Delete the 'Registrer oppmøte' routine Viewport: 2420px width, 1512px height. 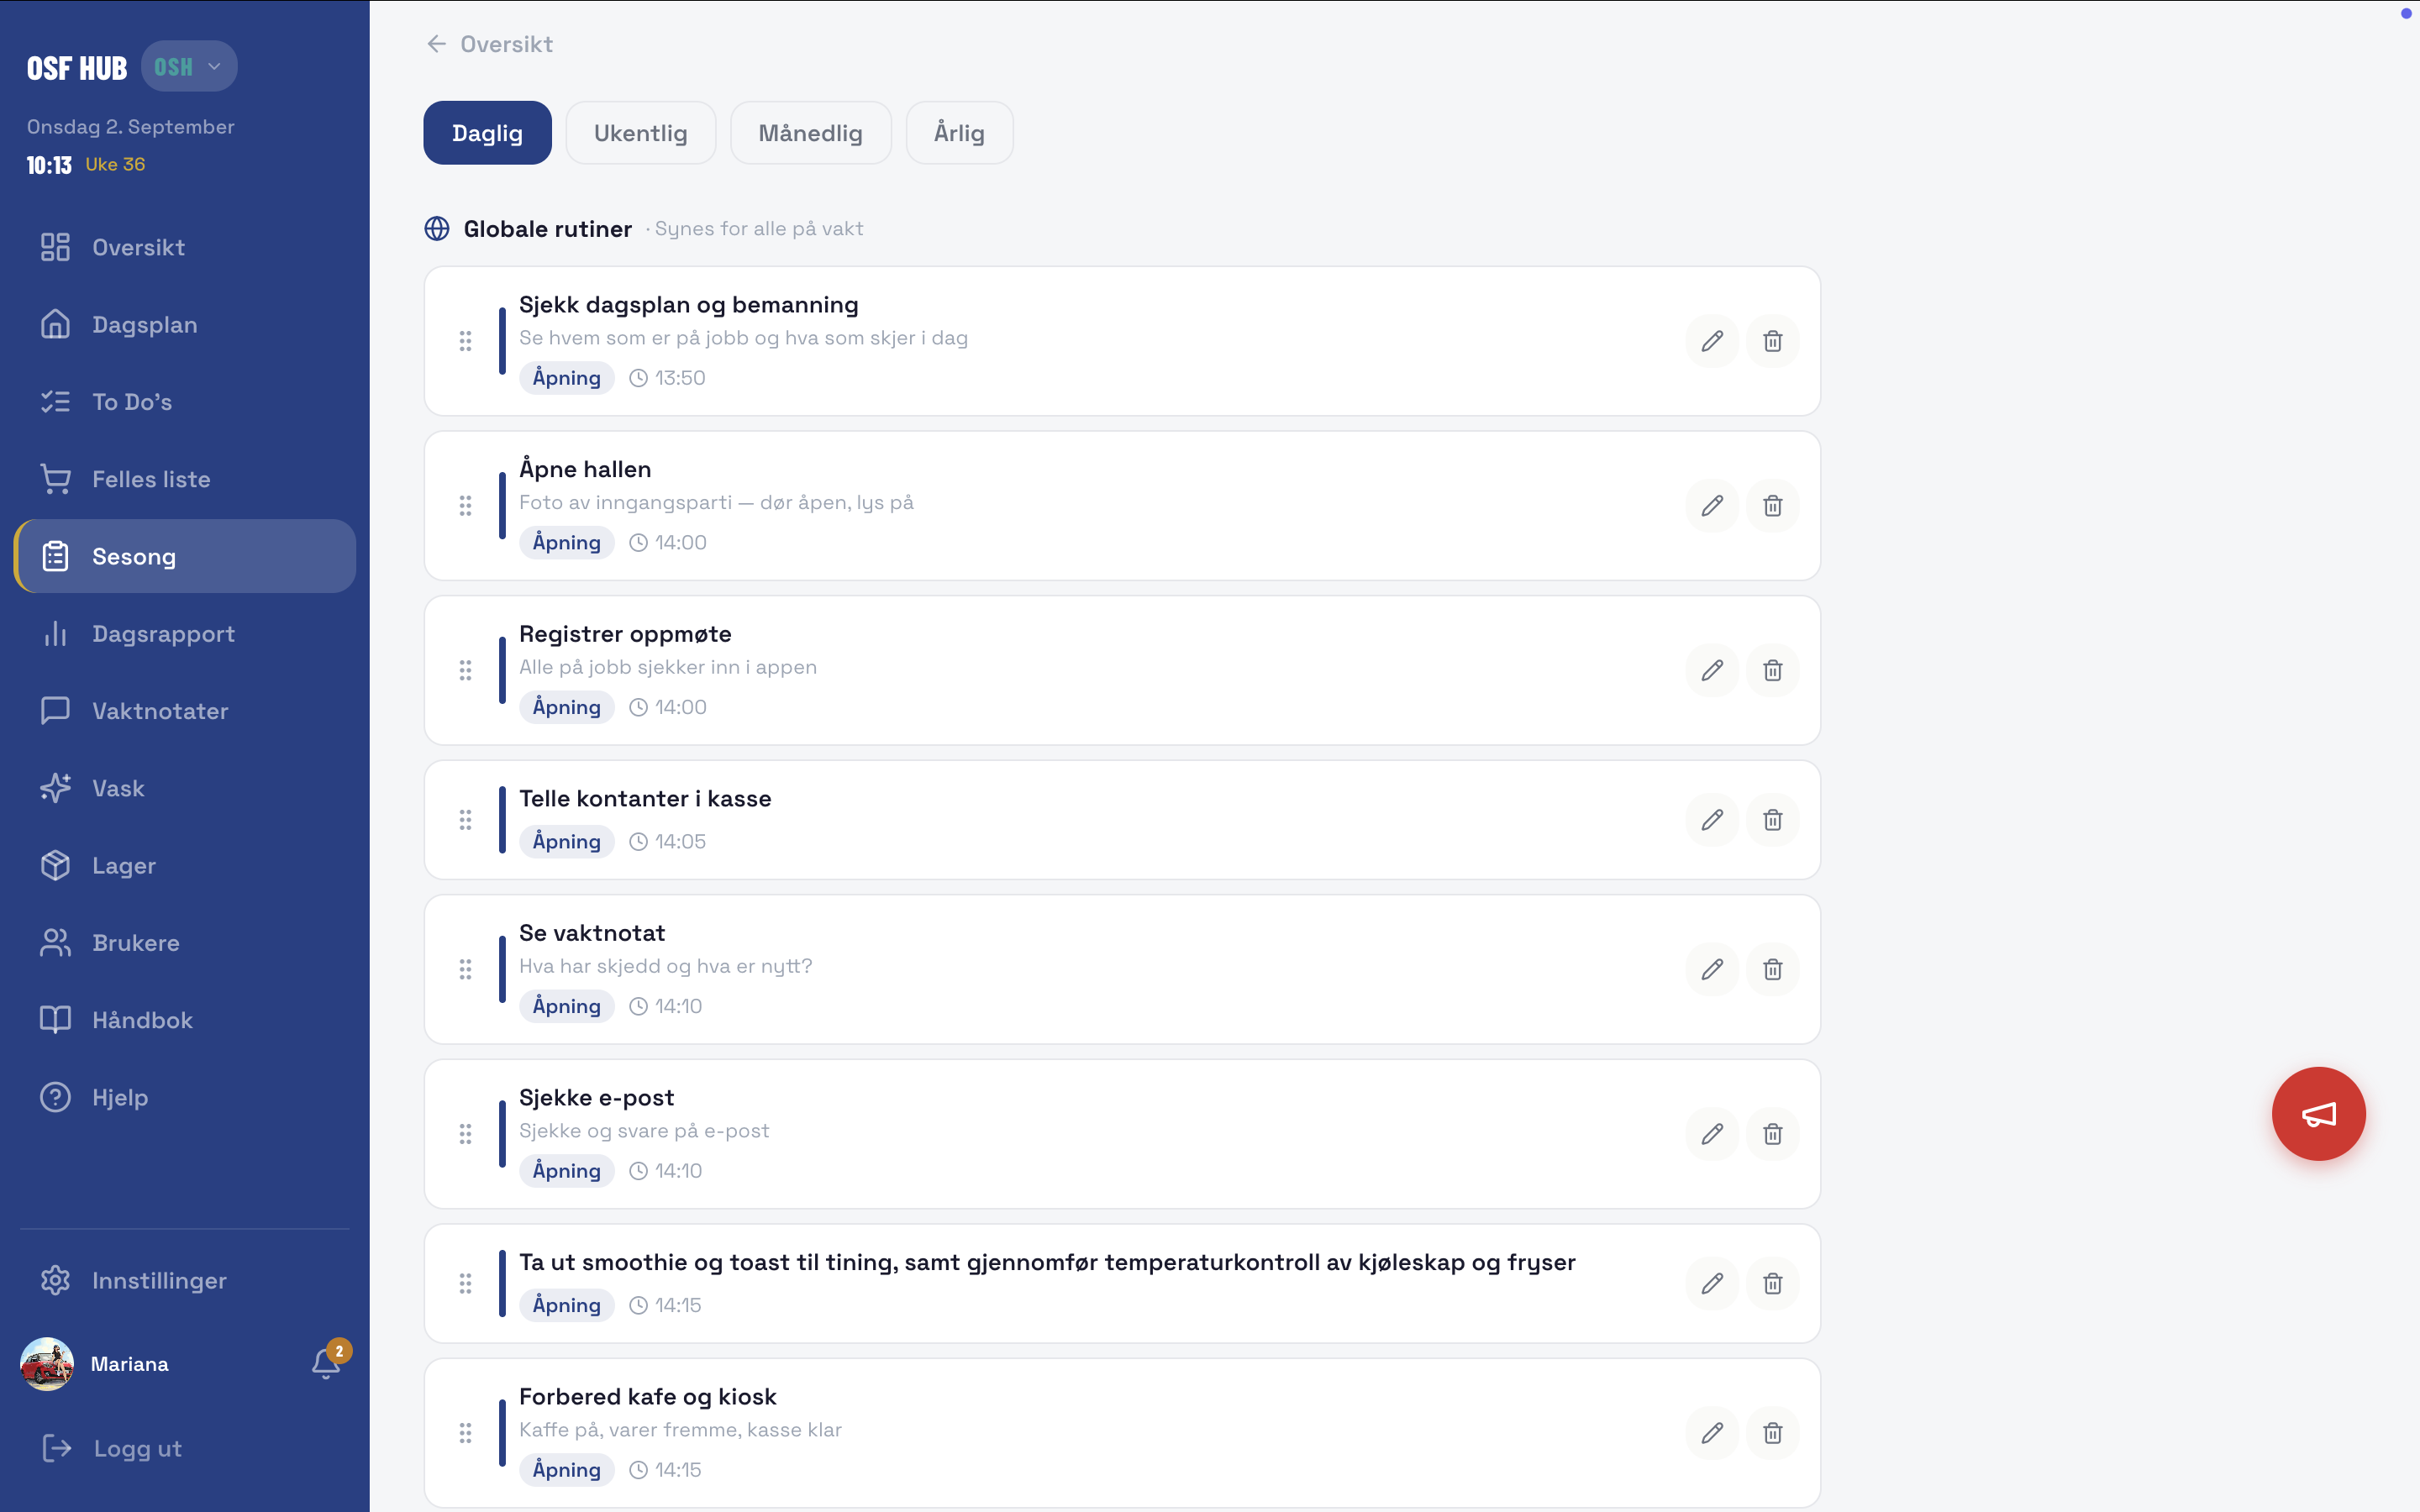coord(1772,670)
